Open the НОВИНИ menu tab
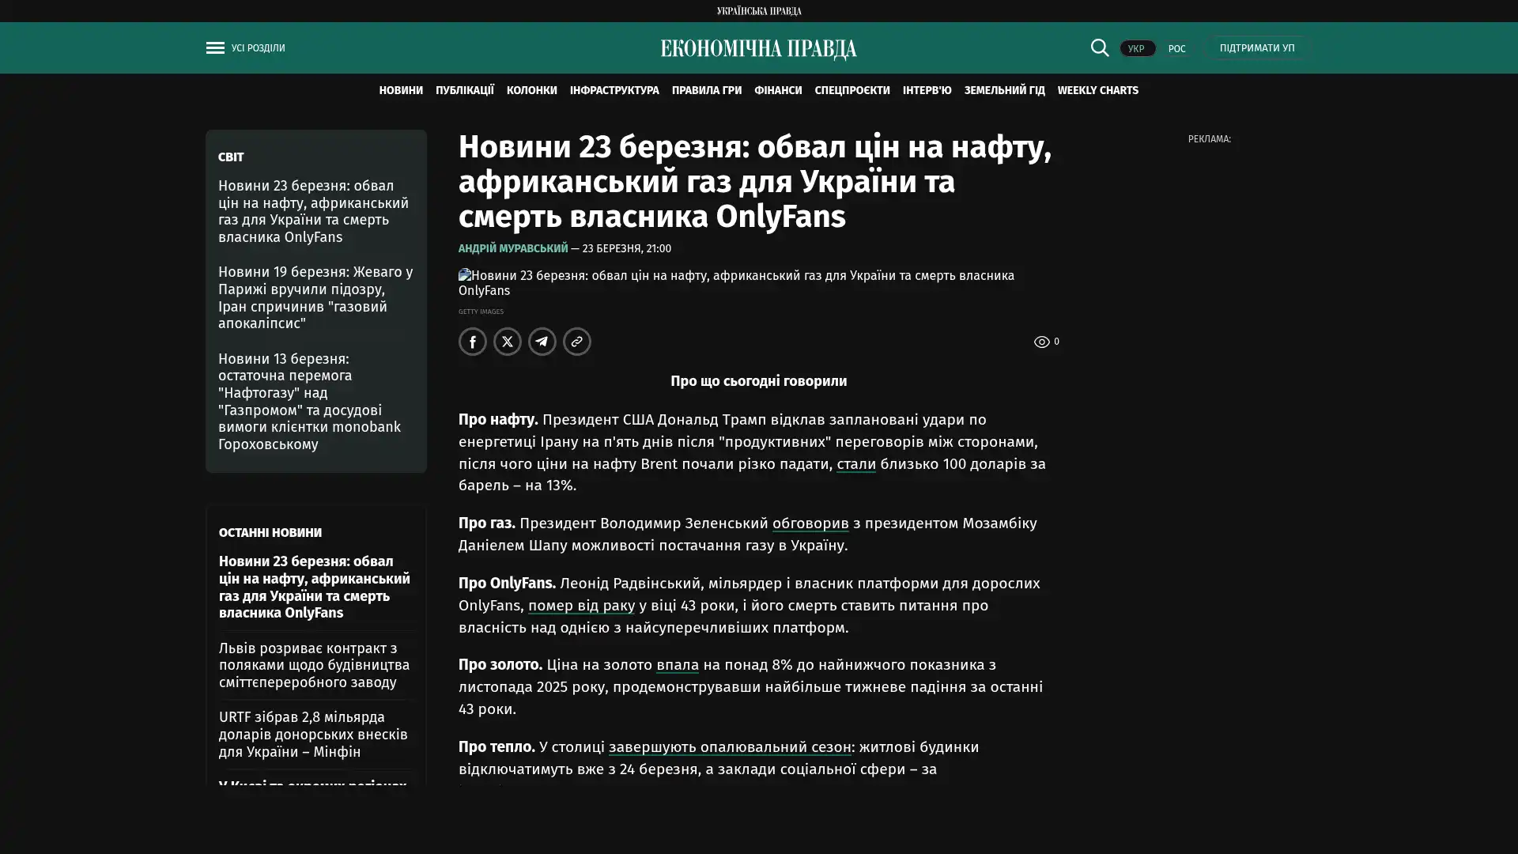The image size is (1518, 854). tap(401, 90)
